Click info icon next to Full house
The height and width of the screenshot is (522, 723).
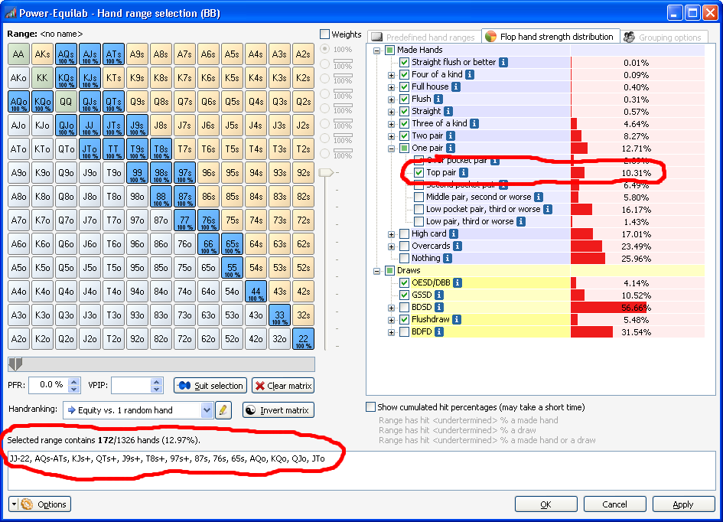pyautogui.click(x=455, y=86)
